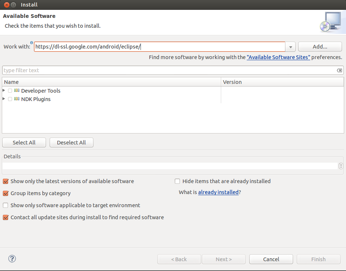The image size is (346, 271).
Task: Click the Select All button
Action: 24,142
